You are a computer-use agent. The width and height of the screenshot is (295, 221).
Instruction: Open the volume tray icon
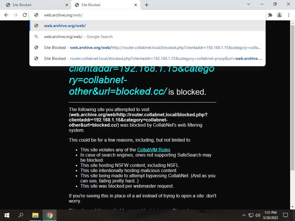point(258,215)
